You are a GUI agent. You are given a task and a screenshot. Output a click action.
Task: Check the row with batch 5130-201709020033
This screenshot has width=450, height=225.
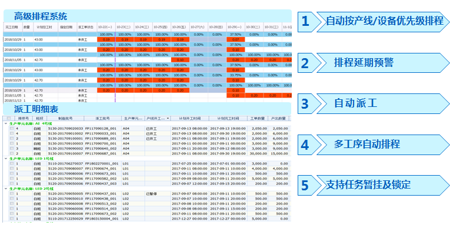pos(12,129)
